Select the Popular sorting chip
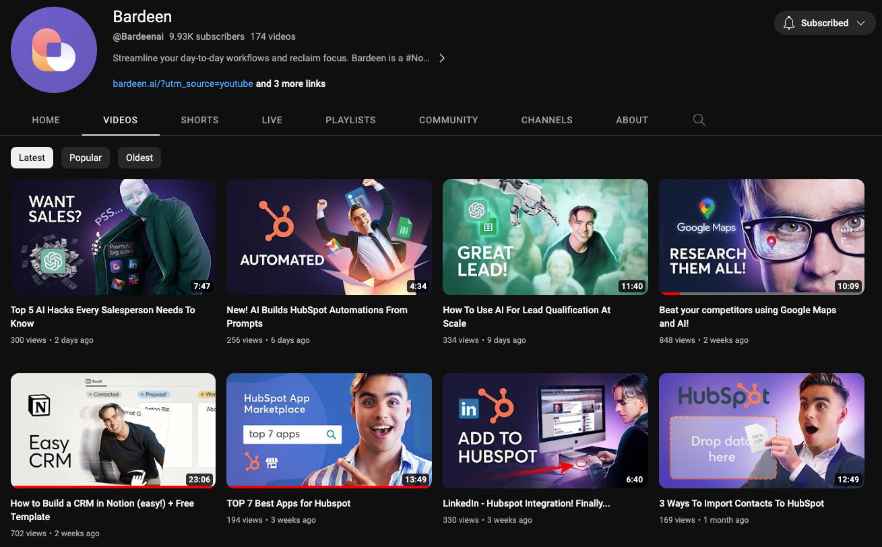 coord(85,157)
